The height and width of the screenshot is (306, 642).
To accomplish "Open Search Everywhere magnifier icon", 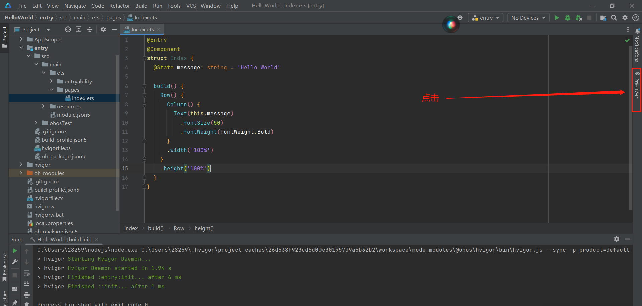I will point(614,18).
